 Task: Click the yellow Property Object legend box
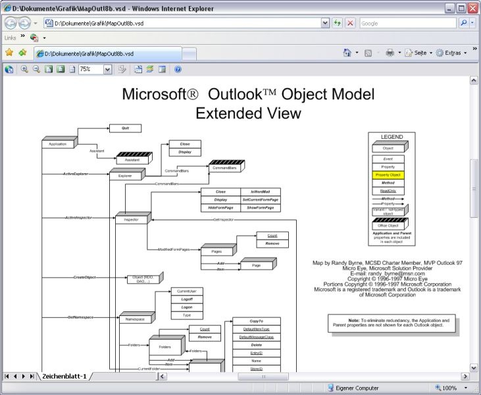tap(388, 175)
